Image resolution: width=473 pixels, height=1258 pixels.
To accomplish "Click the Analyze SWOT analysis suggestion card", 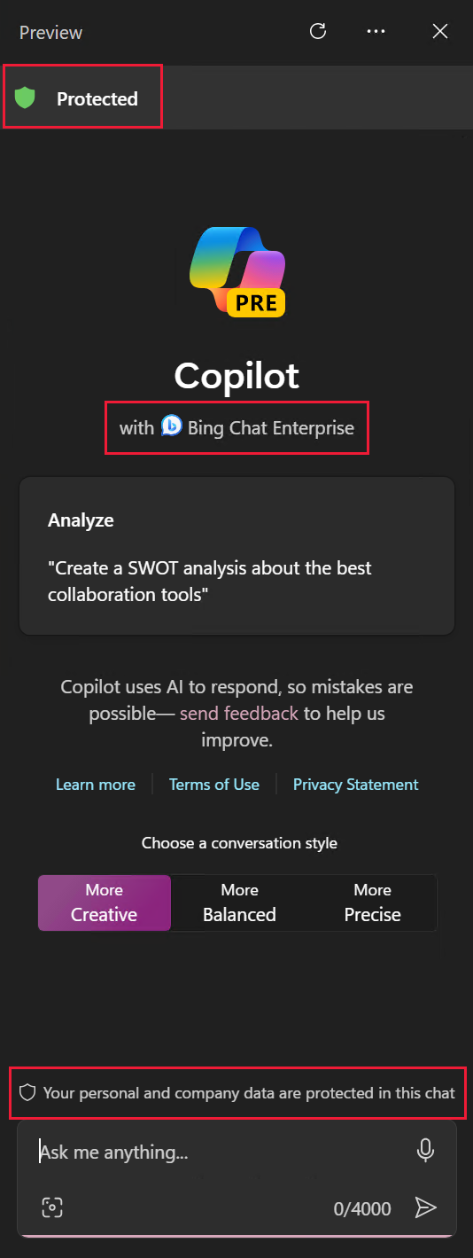I will pyautogui.click(x=237, y=556).
